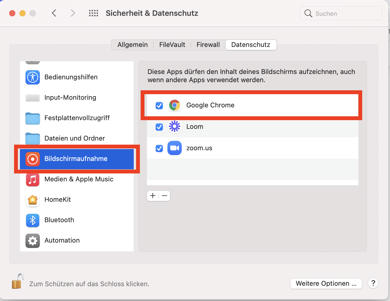Select the Datenschutz tab
390x301 pixels.
click(251, 45)
